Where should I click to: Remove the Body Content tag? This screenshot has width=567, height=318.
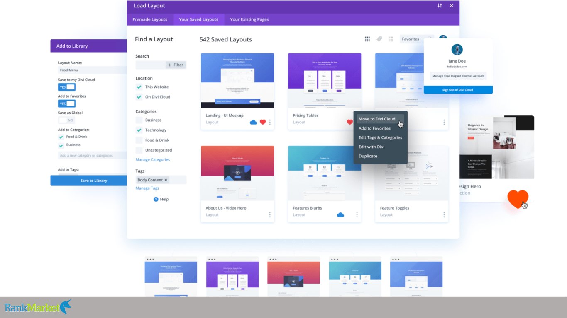pos(166,180)
